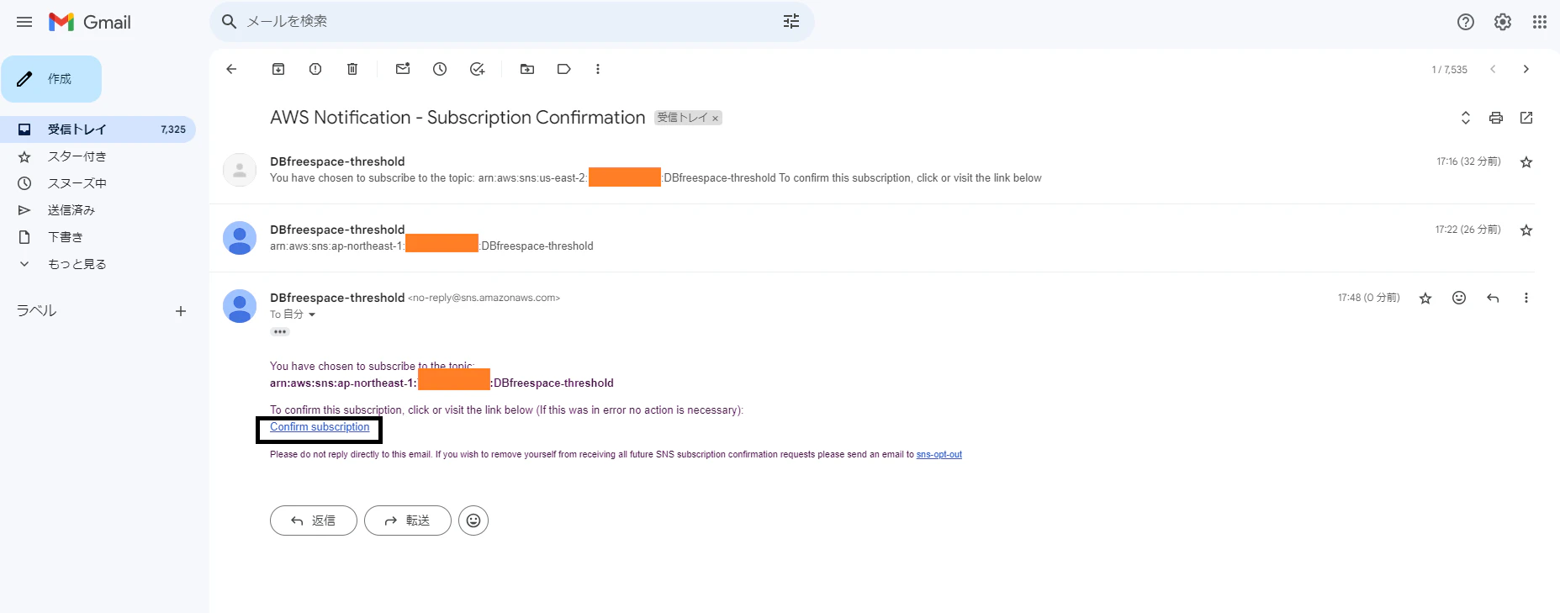Show trimmed content ellipsis

280,332
